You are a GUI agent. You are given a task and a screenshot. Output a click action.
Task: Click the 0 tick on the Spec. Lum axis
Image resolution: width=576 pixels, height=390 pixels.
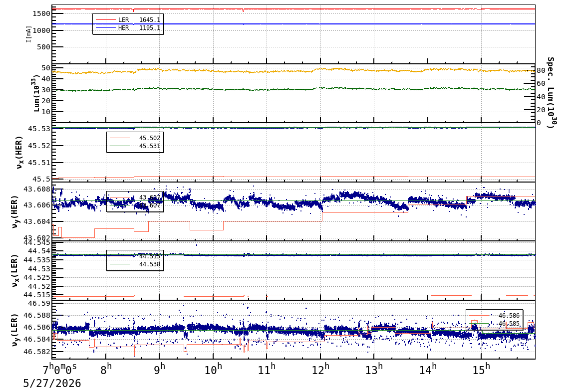click(x=539, y=123)
